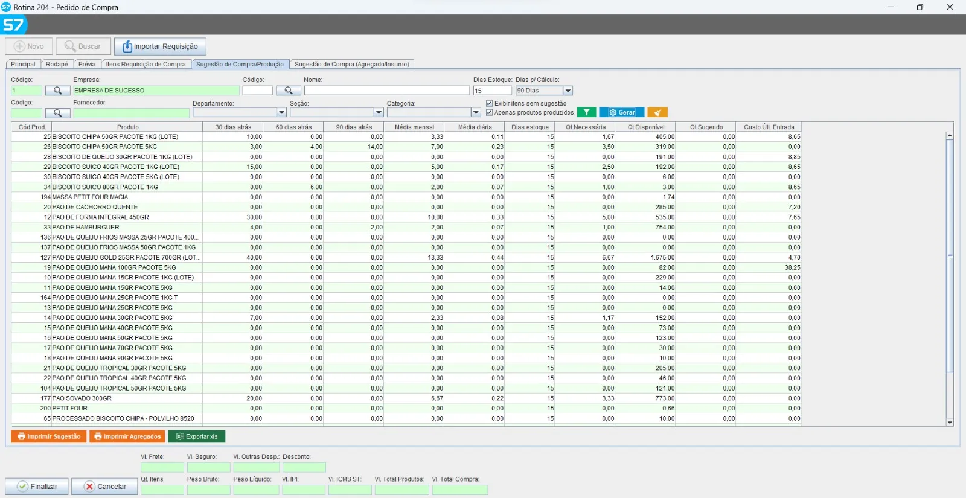The height and width of the screenshot is (498, 966).
Task: Click the orange clear filters broom icon
Action: [657, 112]
